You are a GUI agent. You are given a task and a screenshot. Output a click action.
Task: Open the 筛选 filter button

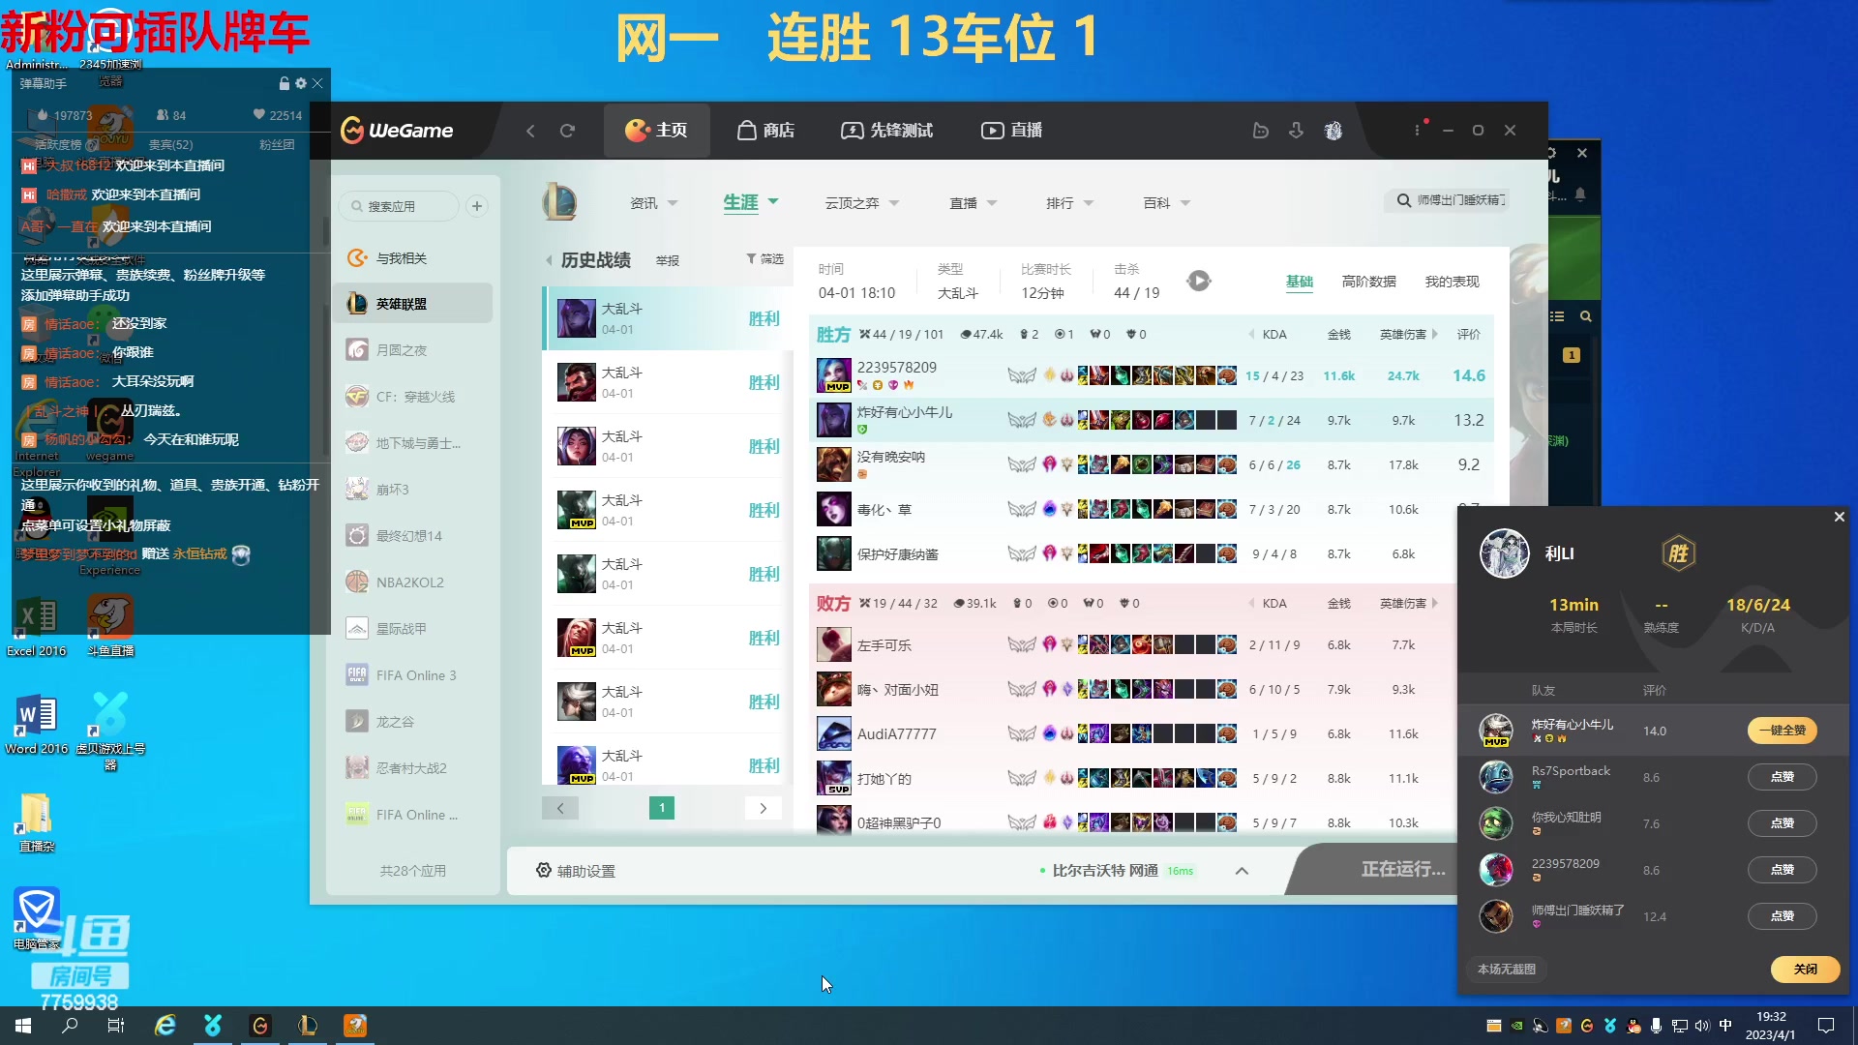pos(764,259)
